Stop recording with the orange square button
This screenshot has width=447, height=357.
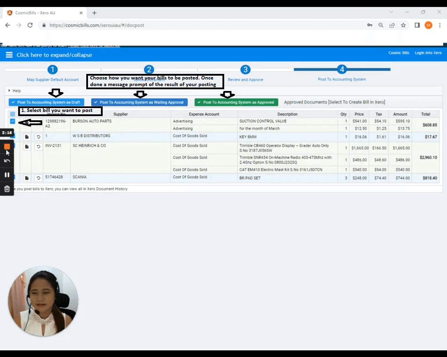[x=7, y=146]
